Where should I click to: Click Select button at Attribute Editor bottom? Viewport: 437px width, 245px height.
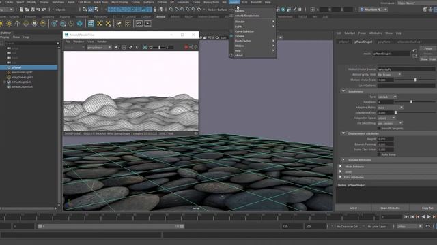(353, 208)
